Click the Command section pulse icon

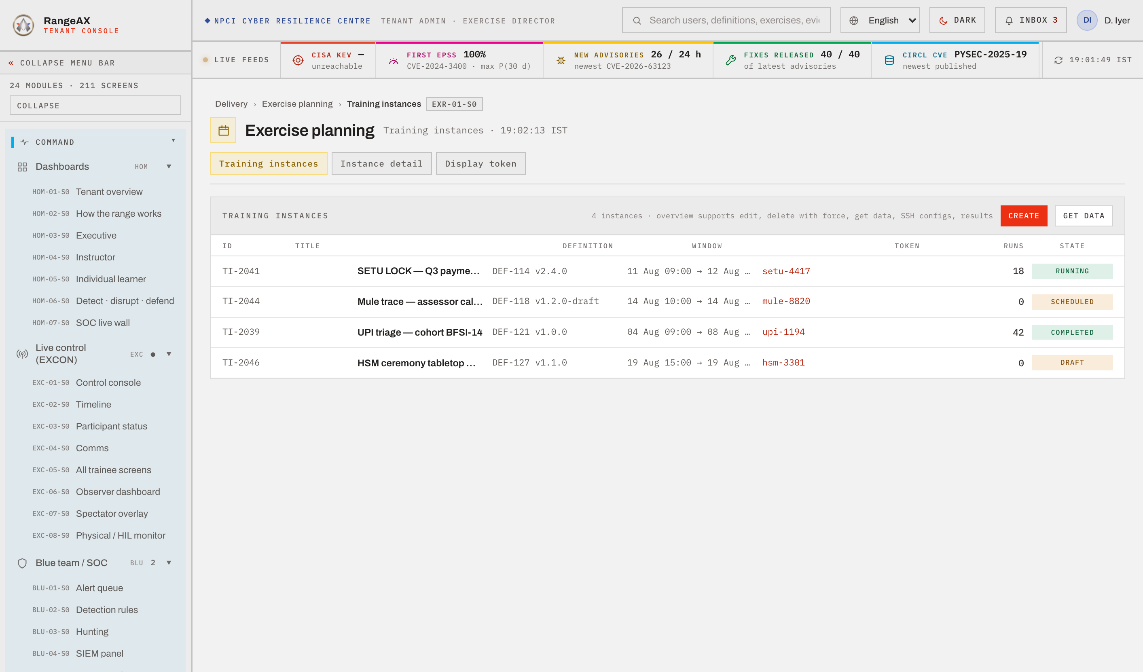(25, 142)
